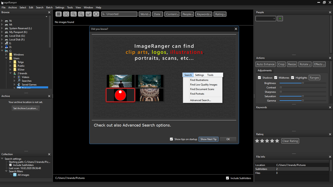The image size is (333, 187).
Task: Uncheck Show tips on startup
Action: [x=171, y=139]
